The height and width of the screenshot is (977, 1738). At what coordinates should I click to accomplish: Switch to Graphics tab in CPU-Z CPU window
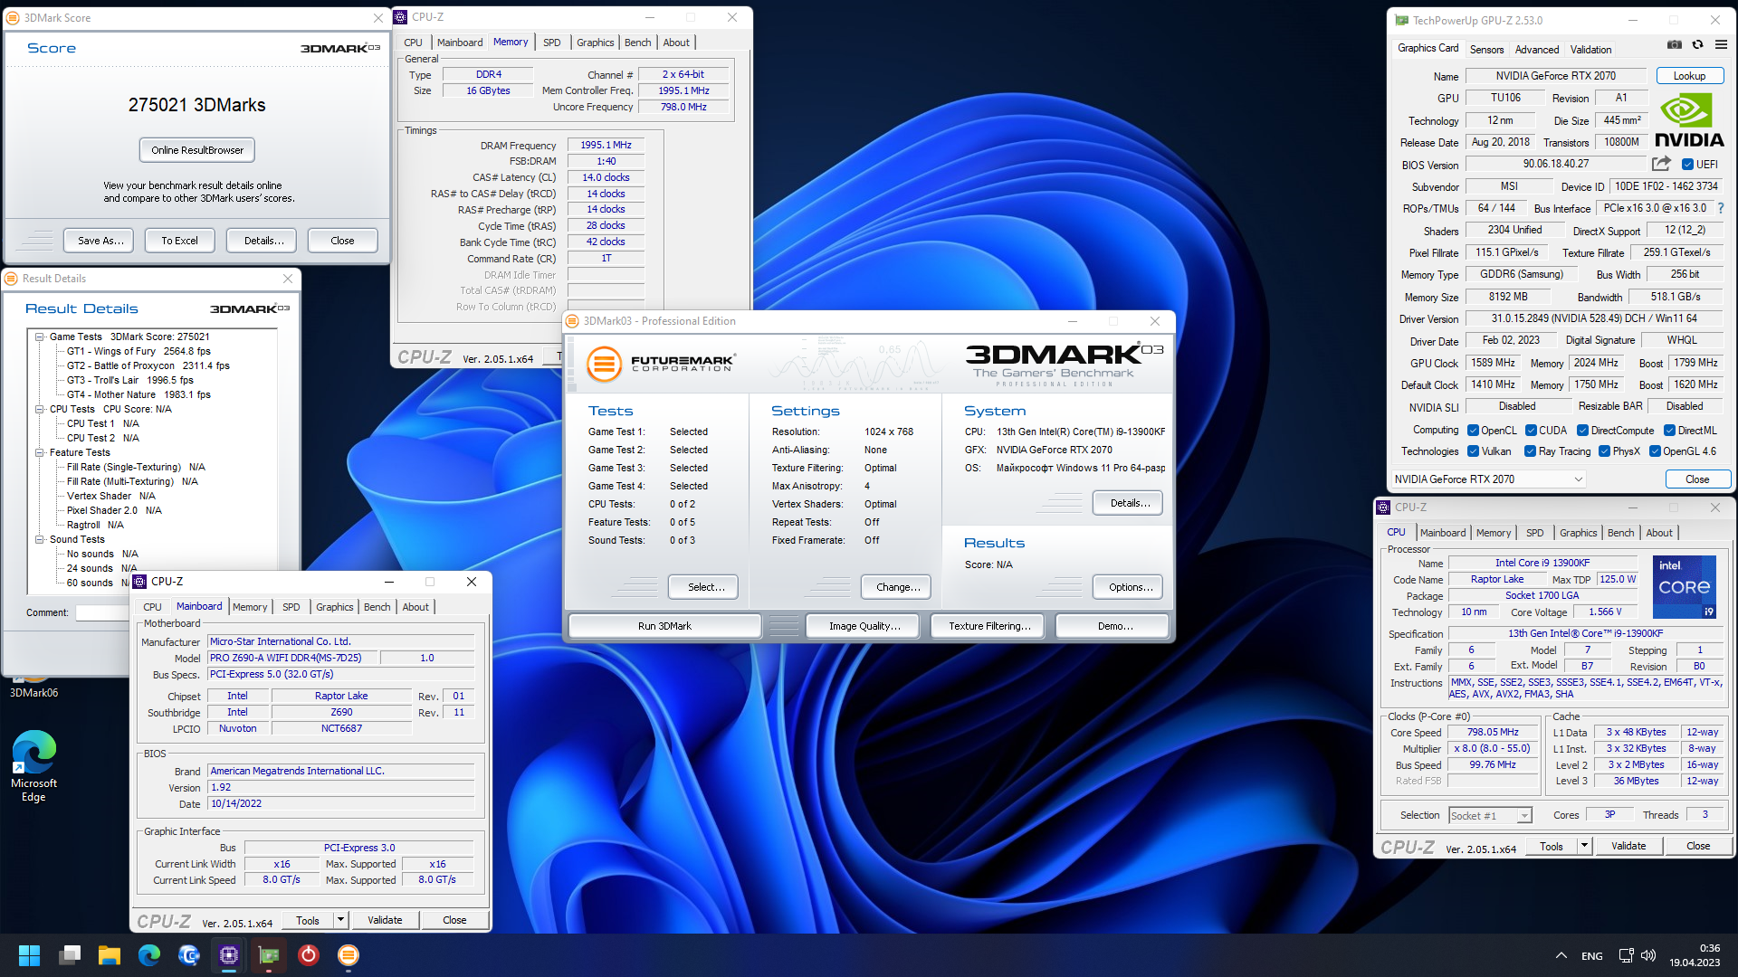pyautogui.click(x=1578, y=533)
